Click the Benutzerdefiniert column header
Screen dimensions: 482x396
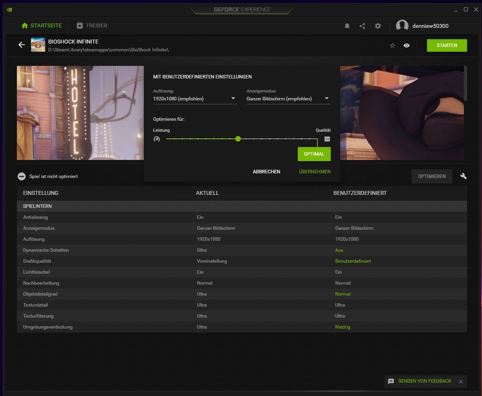coord(360,193)
